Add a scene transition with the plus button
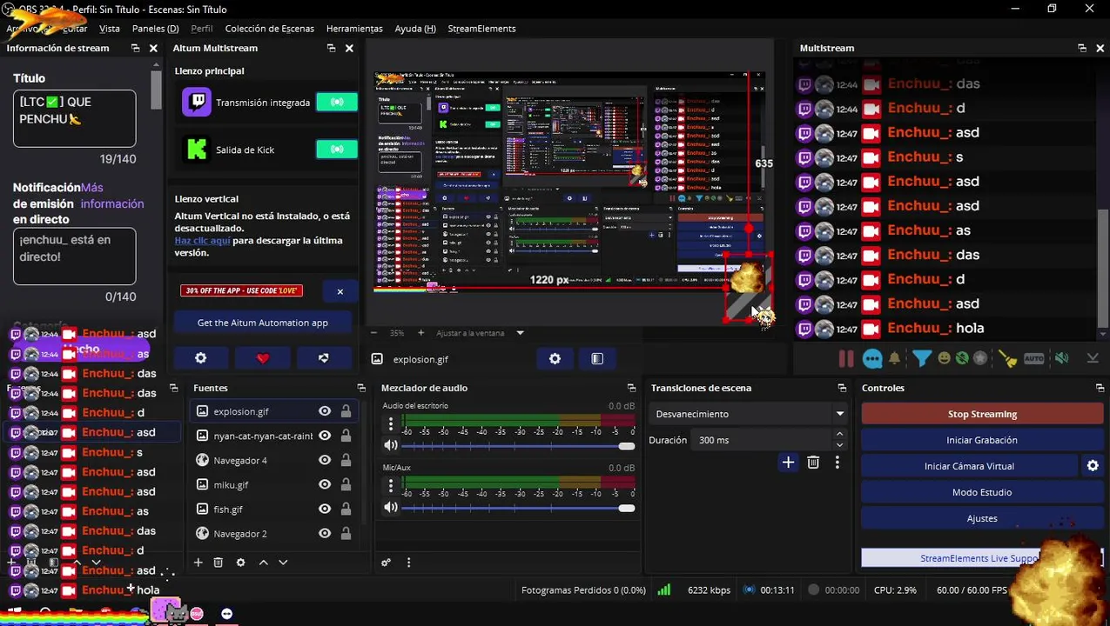Viewport: 1110px width, 626px height. pyautogui.click(x=788, y=463)
